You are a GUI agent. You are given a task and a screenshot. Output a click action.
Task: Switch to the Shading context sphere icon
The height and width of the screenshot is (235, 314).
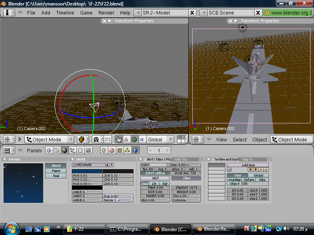64,150
